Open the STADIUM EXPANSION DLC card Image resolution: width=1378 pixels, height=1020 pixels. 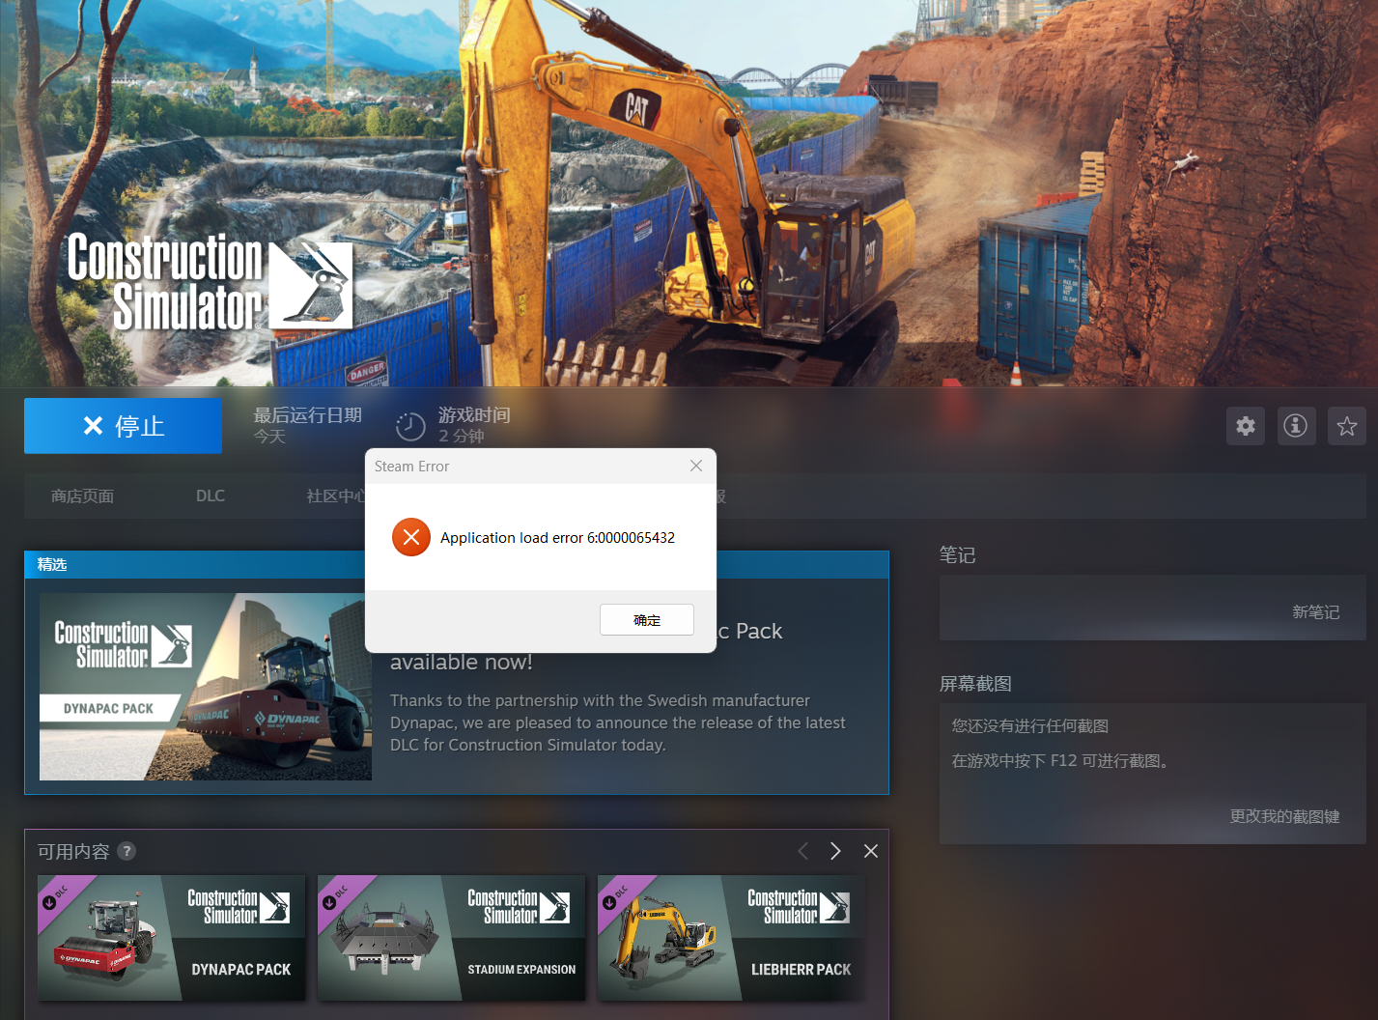(x=452, y=938)
